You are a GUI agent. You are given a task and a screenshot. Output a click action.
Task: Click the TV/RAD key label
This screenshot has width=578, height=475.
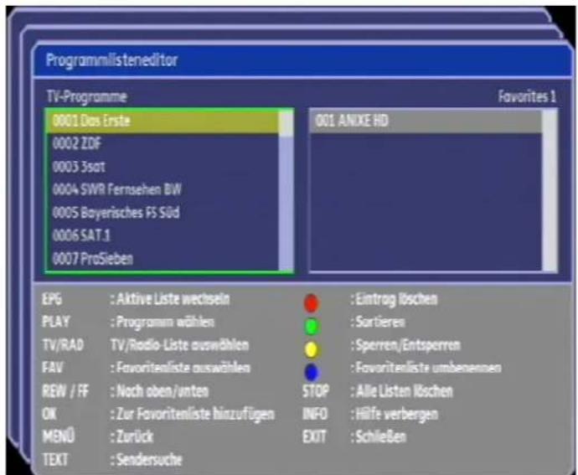63,345
